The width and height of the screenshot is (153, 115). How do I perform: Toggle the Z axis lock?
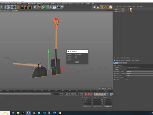[x=14, y=7]
